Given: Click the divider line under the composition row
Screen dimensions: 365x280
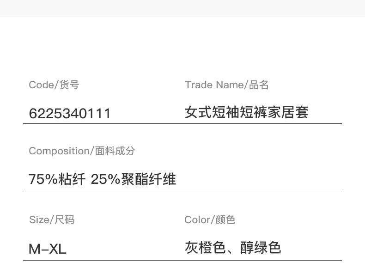Looking at the screenshot, I should point(182,192).
